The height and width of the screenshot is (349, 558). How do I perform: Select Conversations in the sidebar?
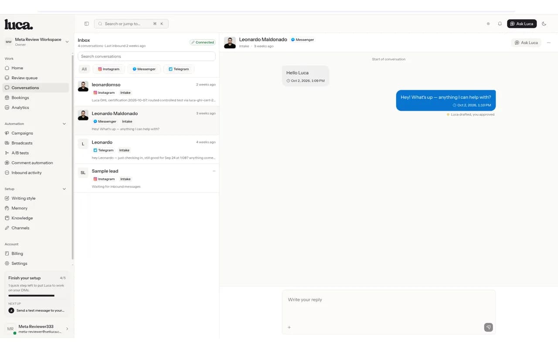click(x=36, y=88)
